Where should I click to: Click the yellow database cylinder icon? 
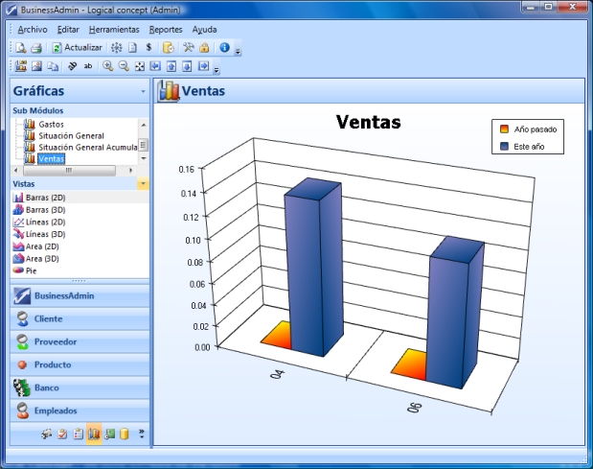click(125, 434)
